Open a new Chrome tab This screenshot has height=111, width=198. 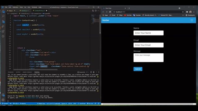tap(129, 8)
